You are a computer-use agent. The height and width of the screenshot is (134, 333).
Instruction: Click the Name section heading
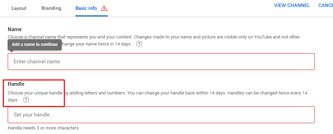tap(15, 29)
